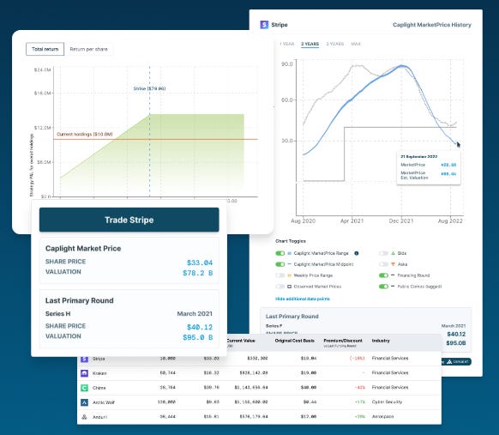
Task: Click info icon beside Caplight MarketPrice Range
Action: pyautogui.click(x=357, y=253)
